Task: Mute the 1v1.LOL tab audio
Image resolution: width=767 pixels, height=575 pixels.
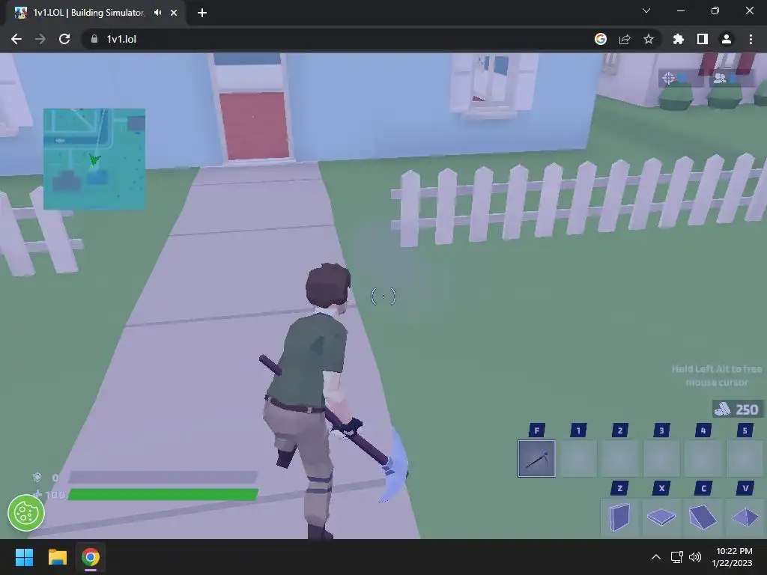Action: (157, 13)
